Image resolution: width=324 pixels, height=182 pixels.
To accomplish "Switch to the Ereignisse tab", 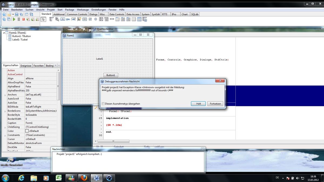I will [x=26, y=66].
